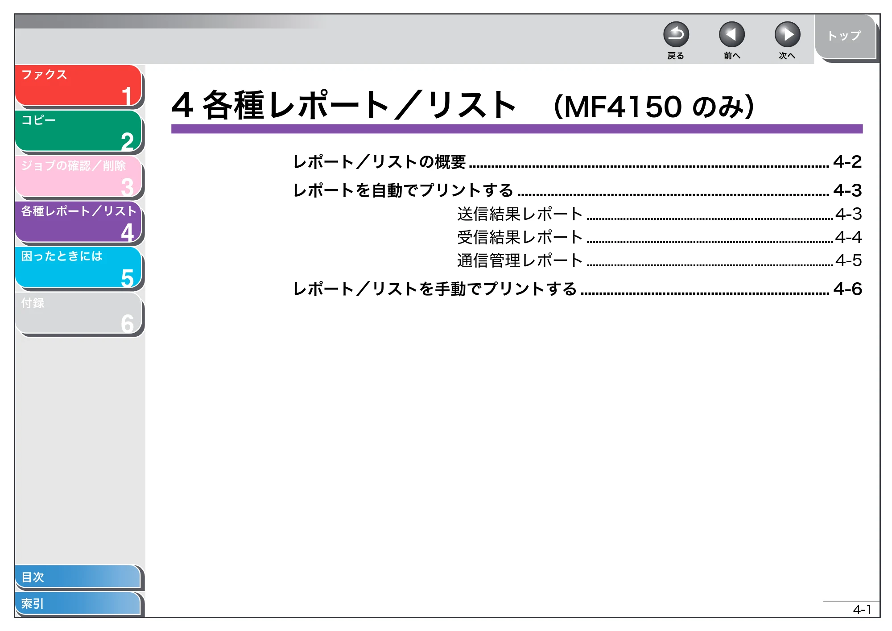Open chapter 2 コピー tab
The width and height of the screenshot is (892, 631).
78,131
